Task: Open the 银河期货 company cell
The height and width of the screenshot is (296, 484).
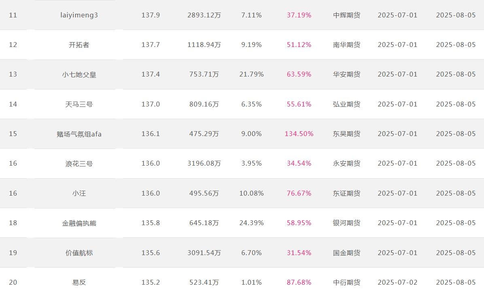Action: point(347,223)
